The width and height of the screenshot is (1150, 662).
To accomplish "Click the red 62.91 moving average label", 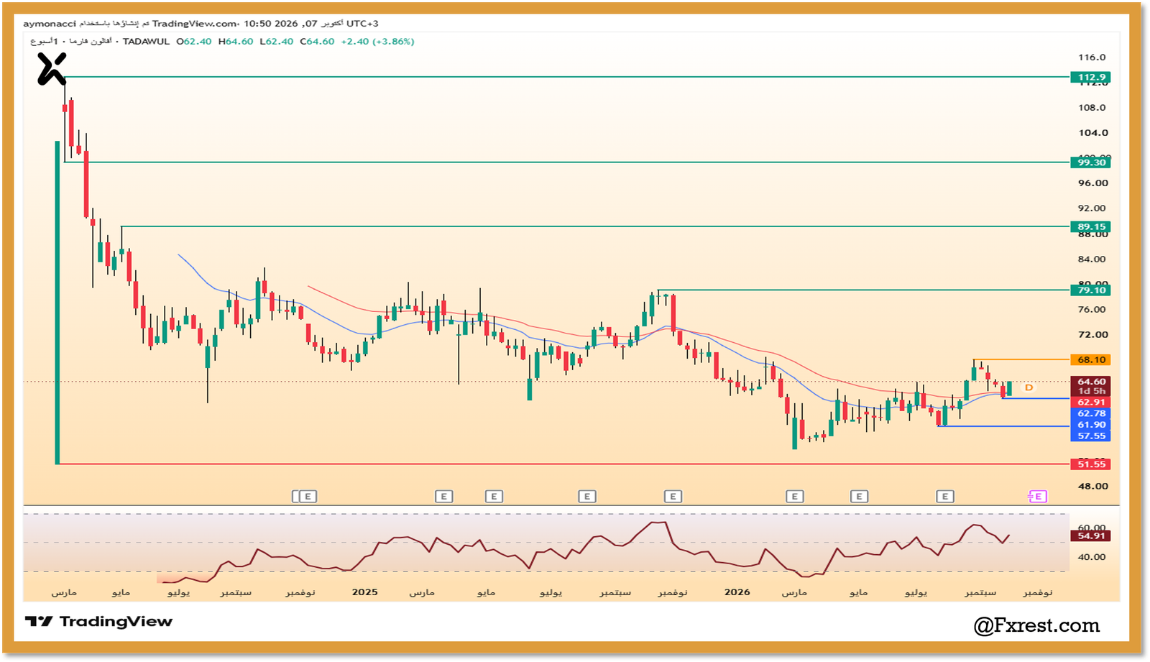I will tap(1090, 403).
